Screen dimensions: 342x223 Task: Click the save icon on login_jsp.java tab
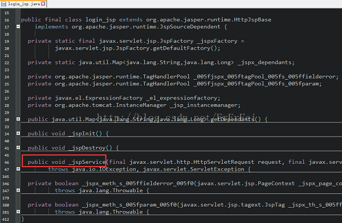tap(4, 4)
